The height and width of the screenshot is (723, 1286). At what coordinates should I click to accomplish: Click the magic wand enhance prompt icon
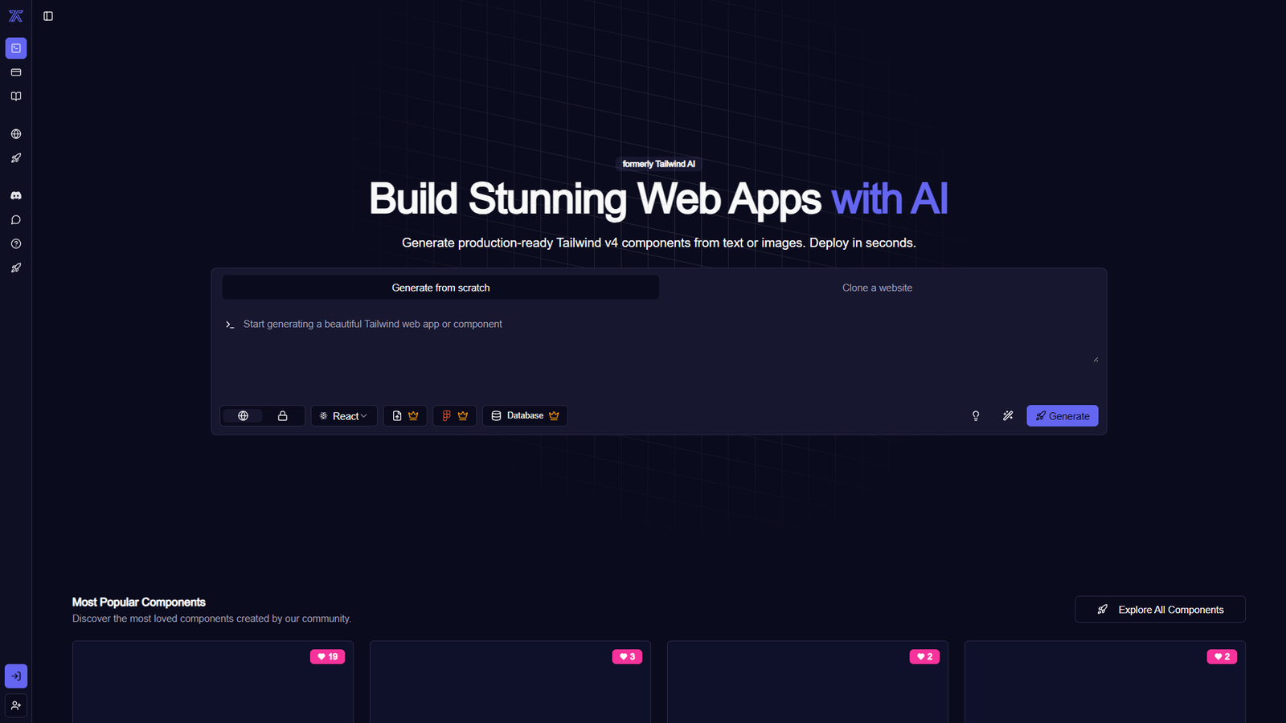(x=1008, y=416)
